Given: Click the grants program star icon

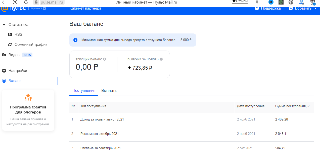Looking at the screenshot, I should click(x=28, y=97).
